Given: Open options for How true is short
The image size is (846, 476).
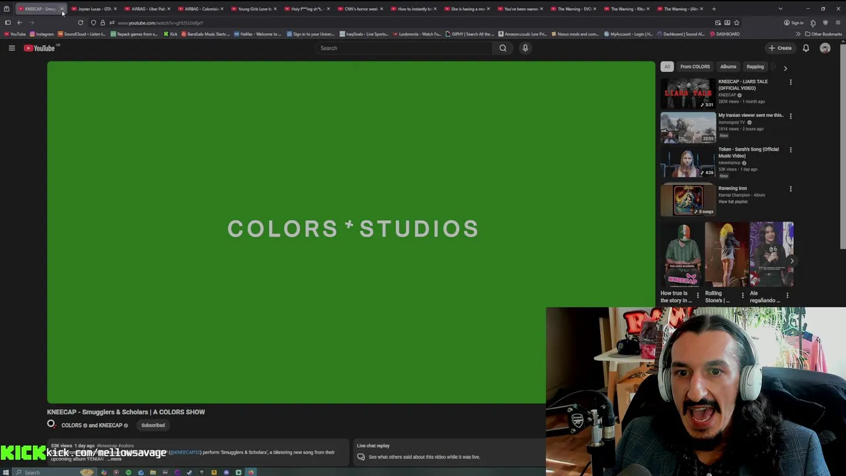Looking at the screenshot, I should 697,296.
